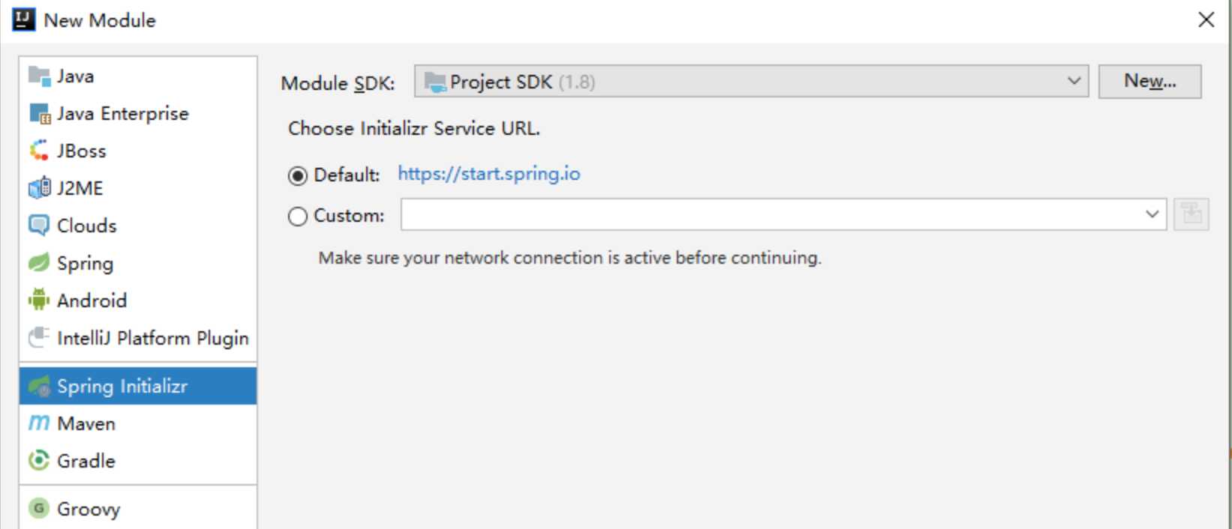Viewport: 1232px width, 529px height.
Task: Choose IntelliJ Platform Plugin module type
Action: tap(152, 338)
